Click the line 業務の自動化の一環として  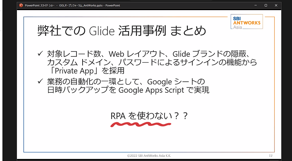click(126, 82)
